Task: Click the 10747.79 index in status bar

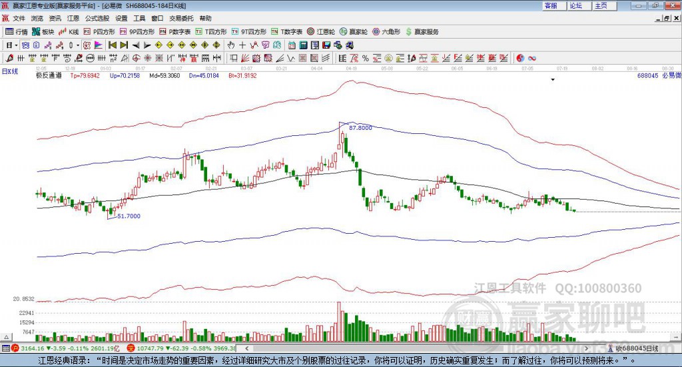Action: 149,348
